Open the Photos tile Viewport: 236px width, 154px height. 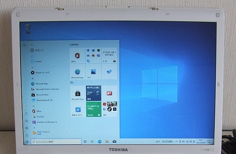point(93,72)
